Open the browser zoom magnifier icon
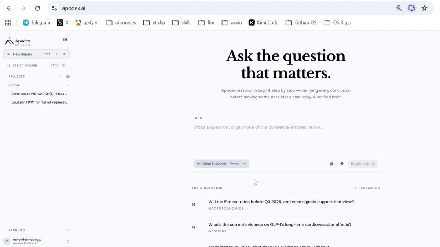The width and height of the screenshot is (440, 247). pyautogui.click(x=399, y=8)
